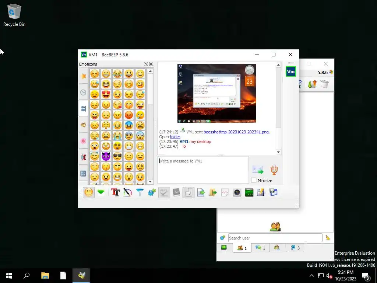Insert the dizzy spiral-eyes emoji
Viewport: 377px width, 283px height.
coord(117,146)
